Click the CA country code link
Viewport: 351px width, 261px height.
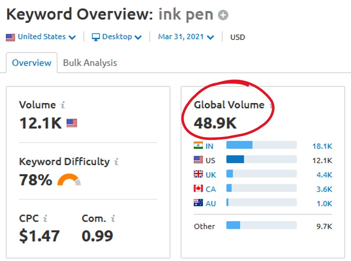click(x=211, y=189)
